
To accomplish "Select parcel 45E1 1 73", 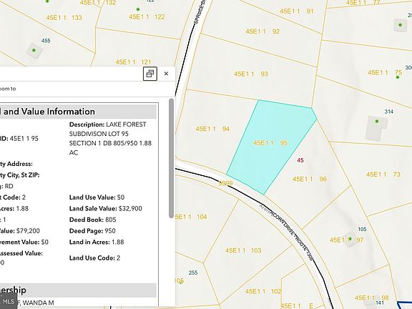I will 383,175.
